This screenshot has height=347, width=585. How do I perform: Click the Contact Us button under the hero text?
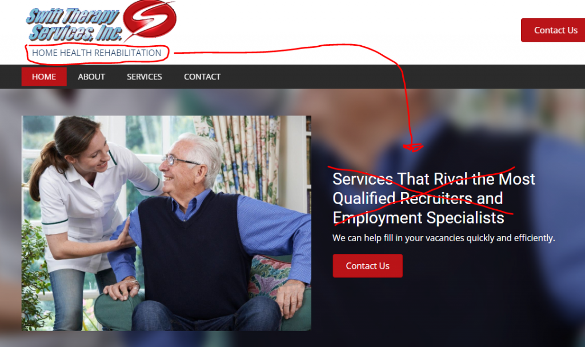click(x=367, y=266)
